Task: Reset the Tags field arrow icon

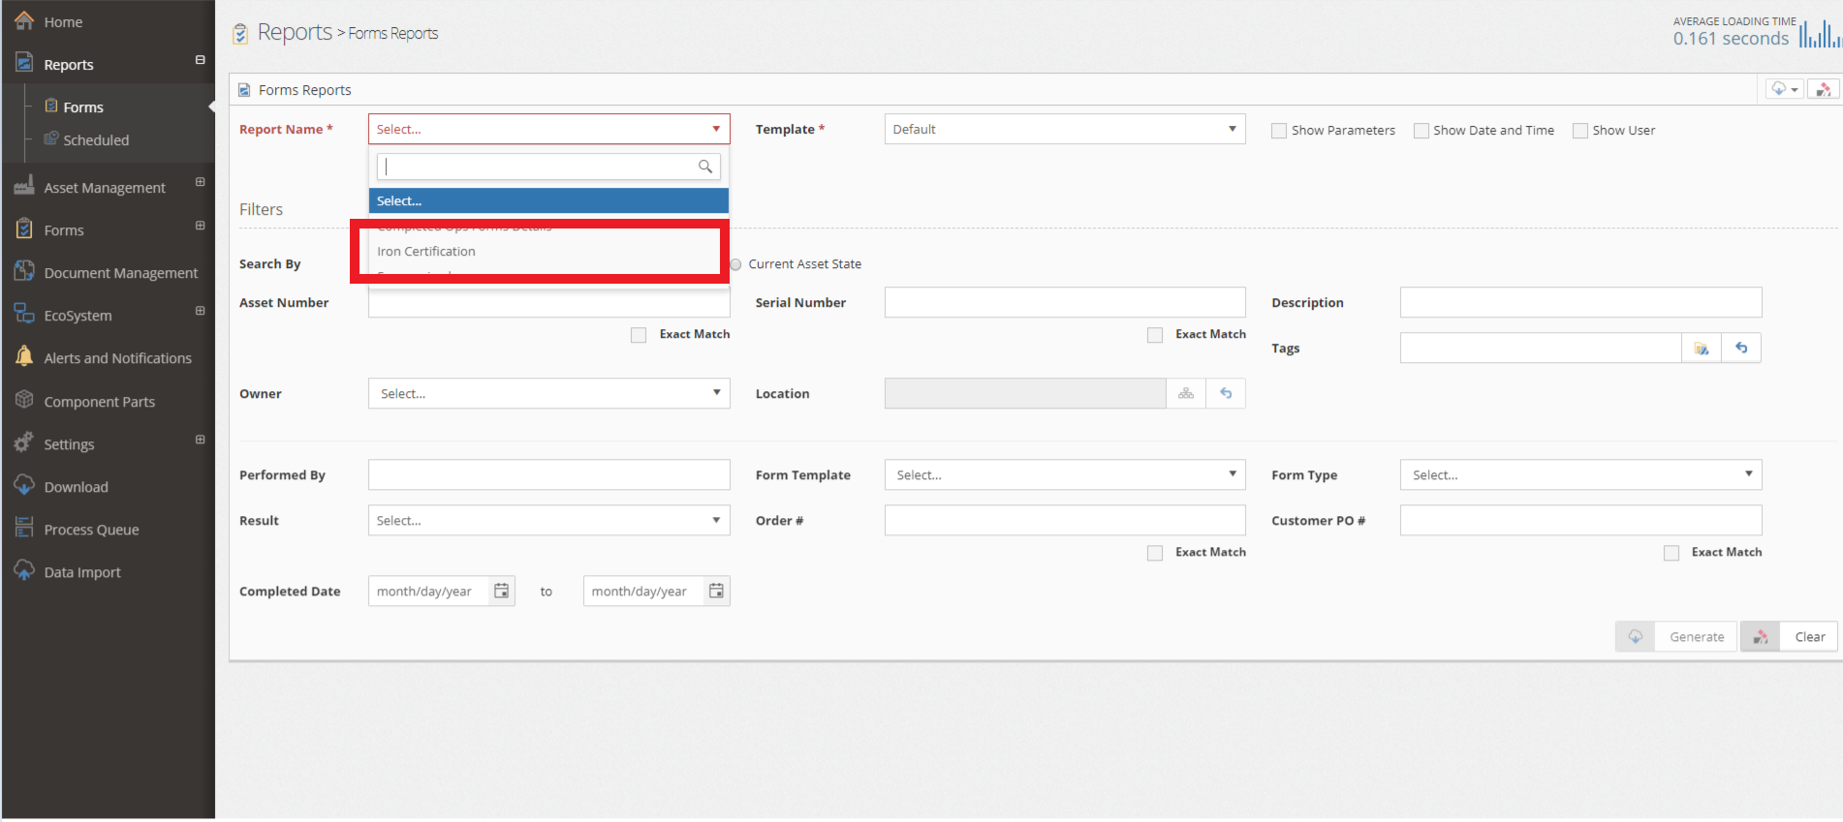Action: pyautogui.click(x=1741, y=348)
